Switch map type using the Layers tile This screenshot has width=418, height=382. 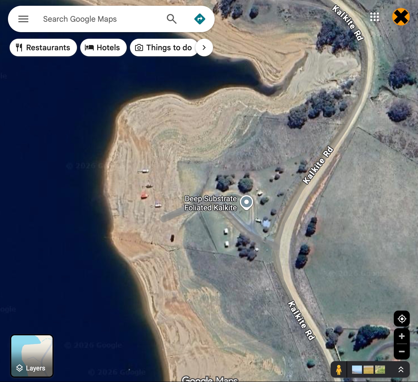coord(32,356)
